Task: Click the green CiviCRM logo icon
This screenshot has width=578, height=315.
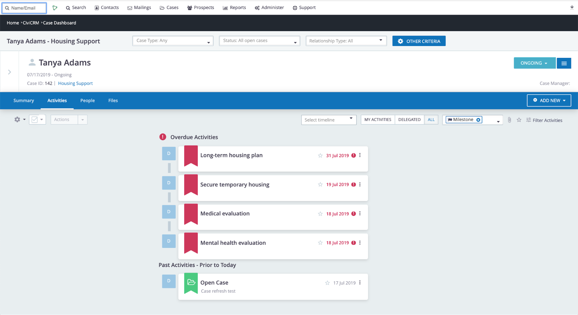Action: 55,8
